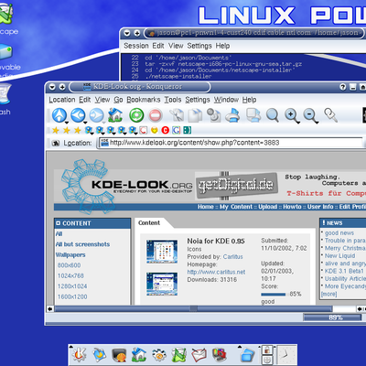Reload the page with the green icon
Viewport: 366px width, 366px height.
click(x=136, y=115)
